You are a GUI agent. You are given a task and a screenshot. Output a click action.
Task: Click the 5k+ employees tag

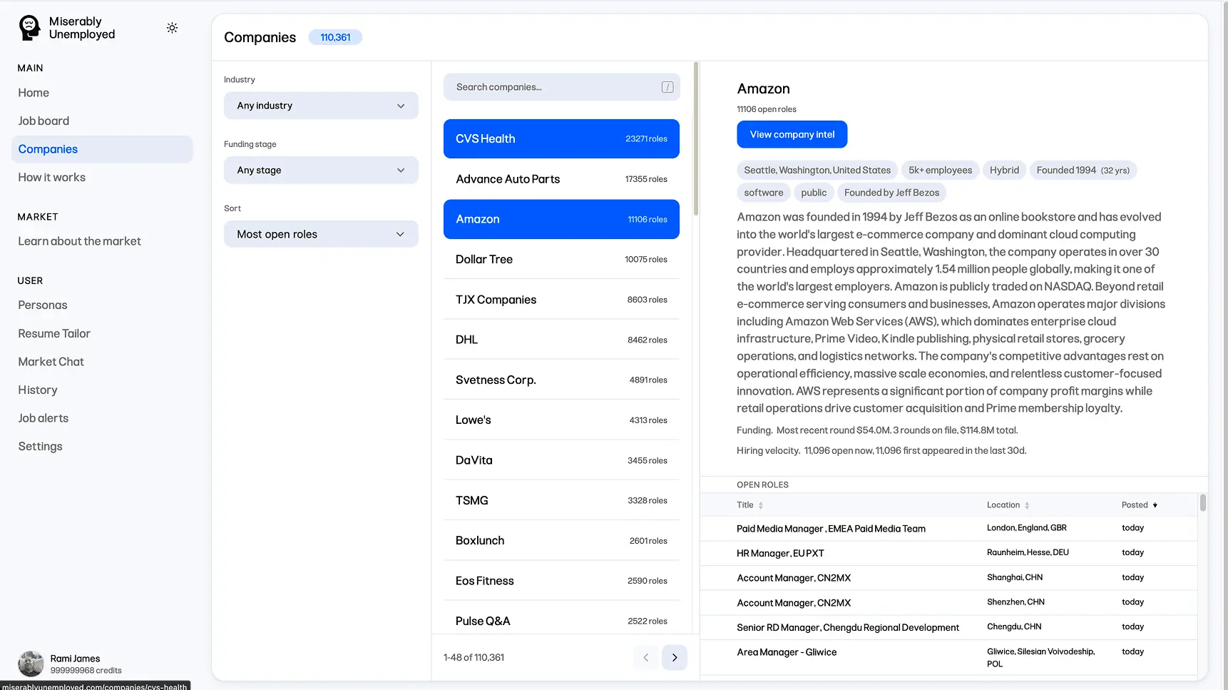point(940,170)
